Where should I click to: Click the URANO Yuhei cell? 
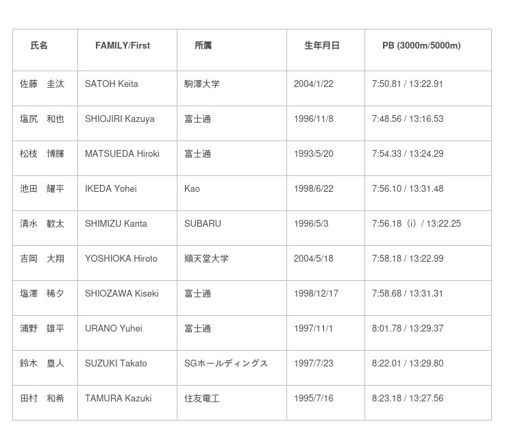pos(114,329)
